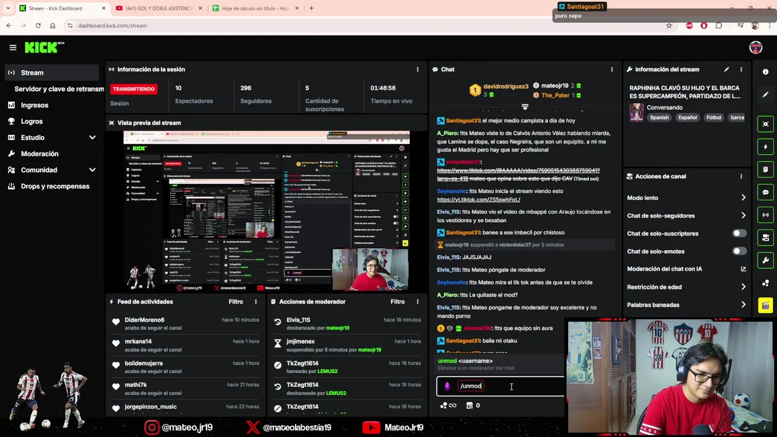Open the hamburger menu beside the Kick logo
The width and height of the screenshot is (777, 437).
(x=13, y=47)
